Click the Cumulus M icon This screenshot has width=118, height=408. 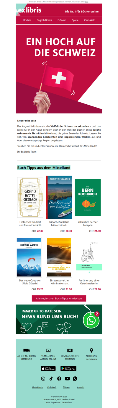click(x=70, y=350)
